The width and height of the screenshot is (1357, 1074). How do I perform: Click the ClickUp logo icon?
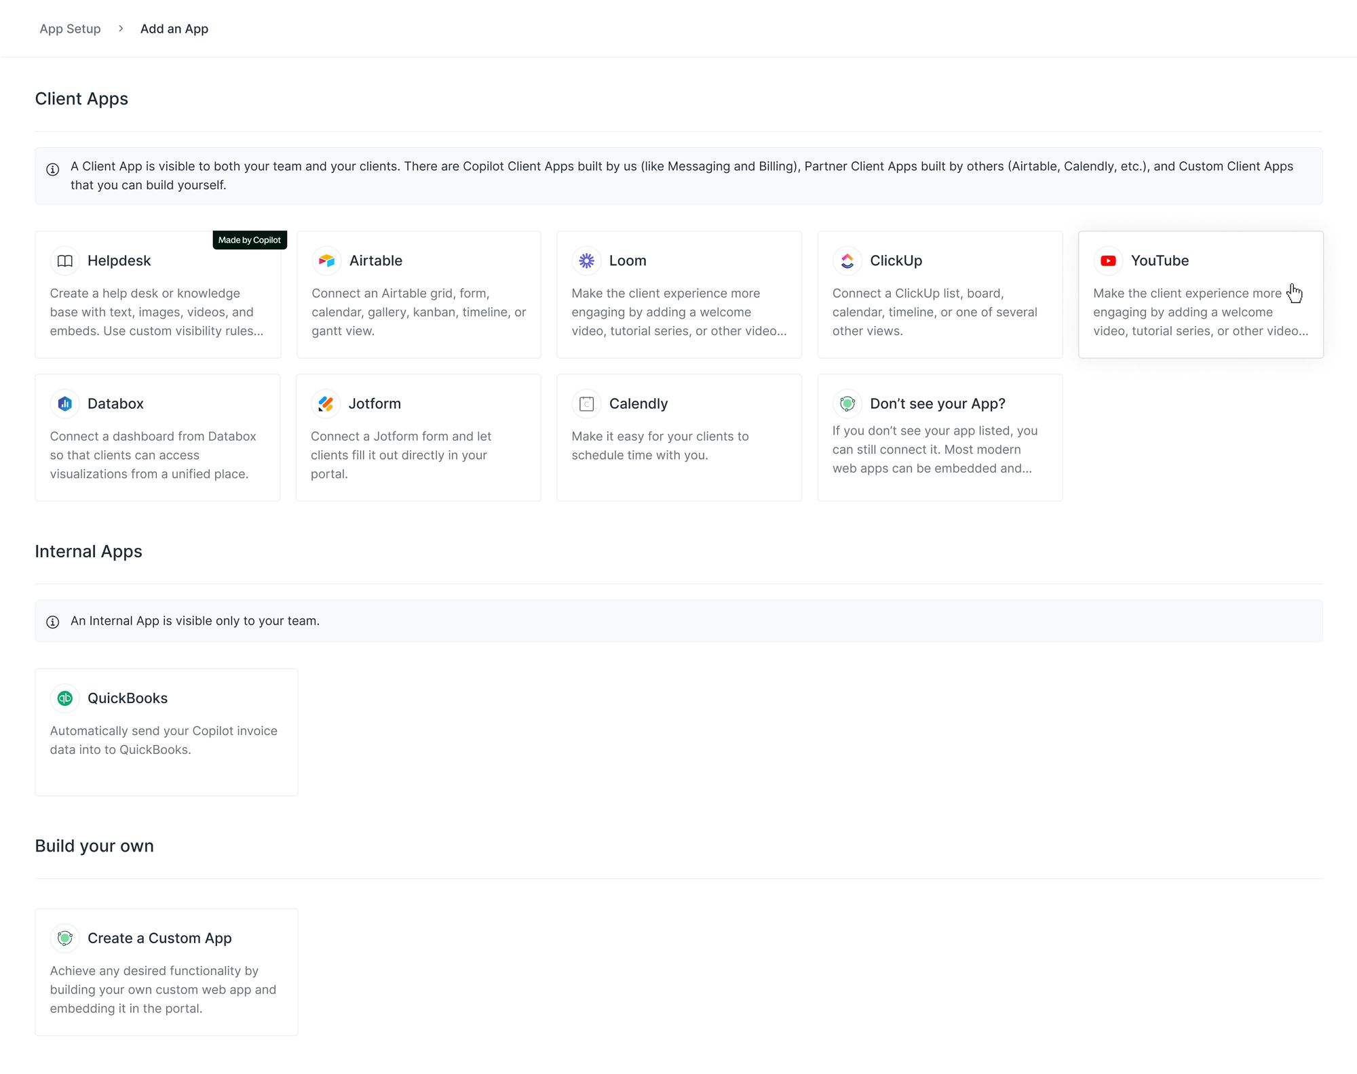(x=847, y=261)
